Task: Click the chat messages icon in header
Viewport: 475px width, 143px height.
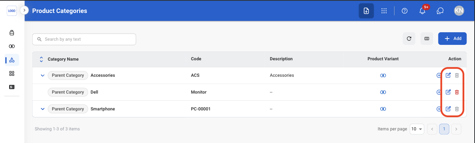Action: tap(440, 11)
